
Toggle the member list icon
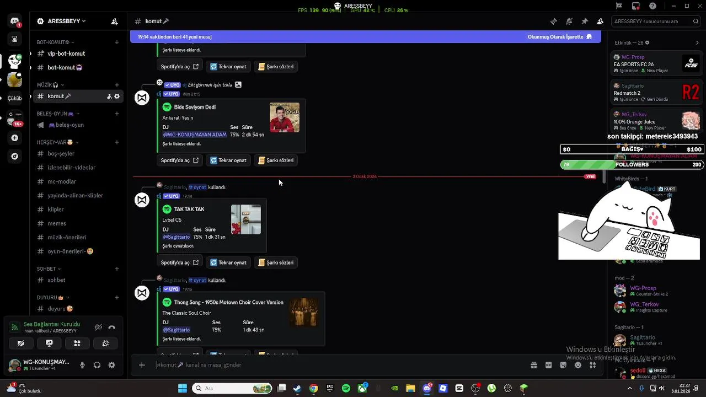(x=600, y=21)
